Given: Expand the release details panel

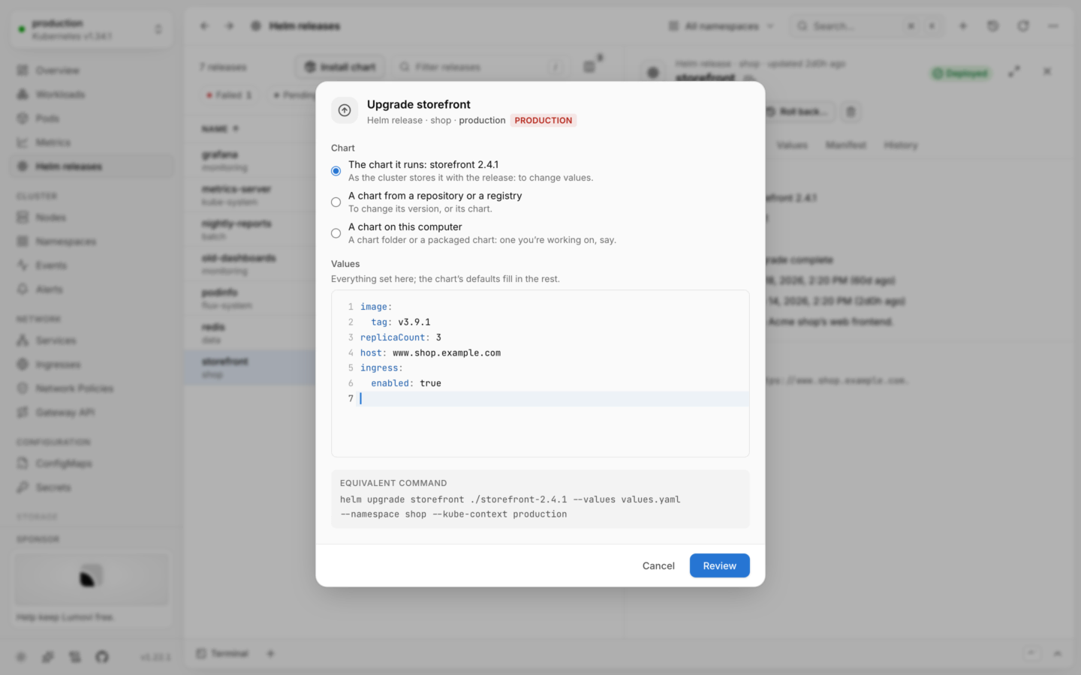Looking at the screenshot, I should click(x=1014, y=72).
